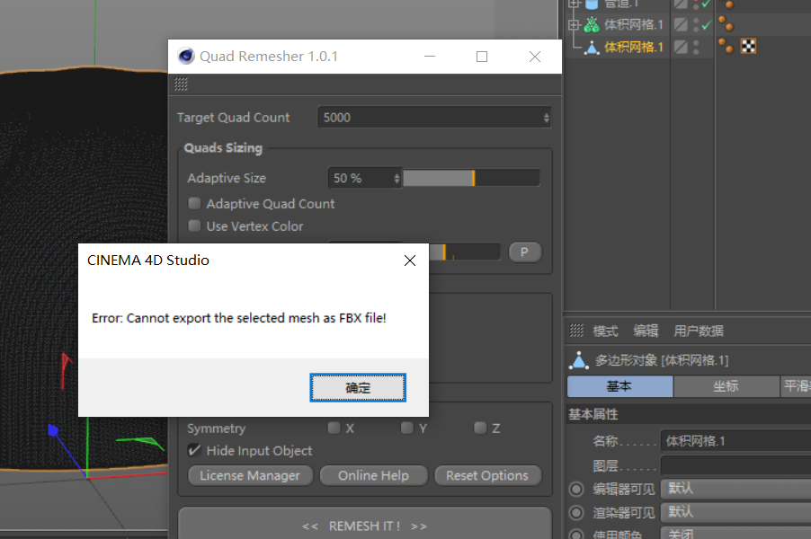Viewport: 811px width, 539px height.
Task: Click the Adaptive Size 50 % field
Action: 364,178
